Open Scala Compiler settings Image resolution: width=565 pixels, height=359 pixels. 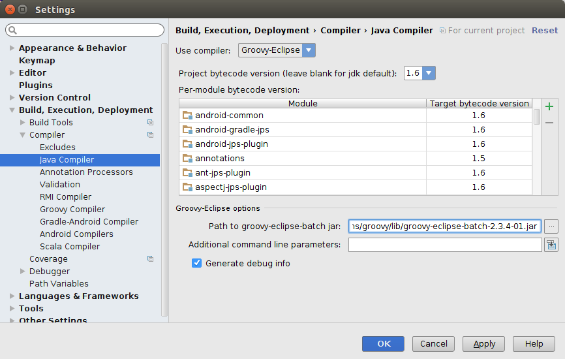point(70,247)
